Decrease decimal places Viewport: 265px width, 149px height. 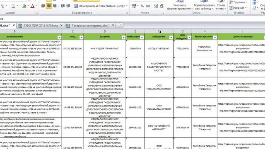tap(161, 6)
